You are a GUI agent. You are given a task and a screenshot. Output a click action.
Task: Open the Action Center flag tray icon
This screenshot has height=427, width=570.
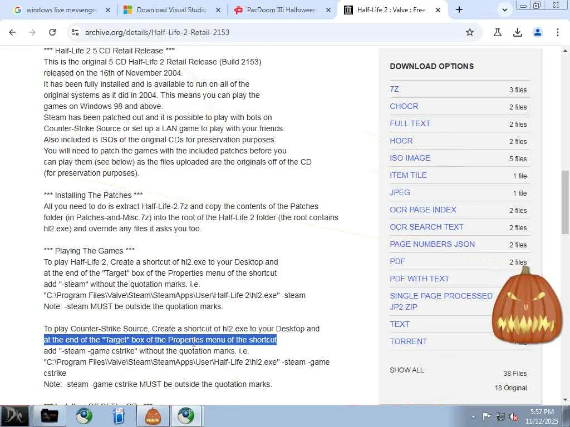487,416
